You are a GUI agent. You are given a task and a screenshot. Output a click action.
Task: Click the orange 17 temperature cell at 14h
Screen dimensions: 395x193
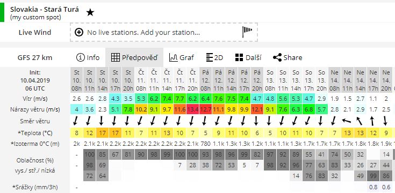pos(103,133)
